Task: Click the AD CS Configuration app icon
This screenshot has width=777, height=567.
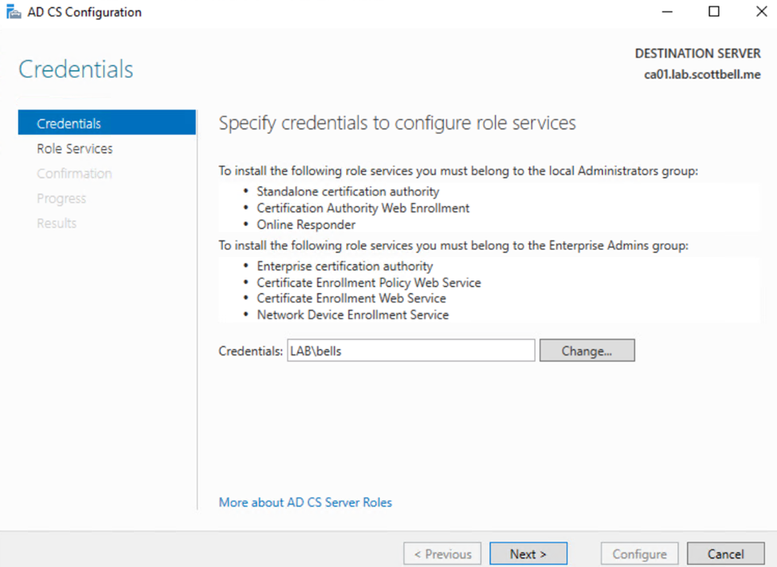Action: tap(14, 12)
